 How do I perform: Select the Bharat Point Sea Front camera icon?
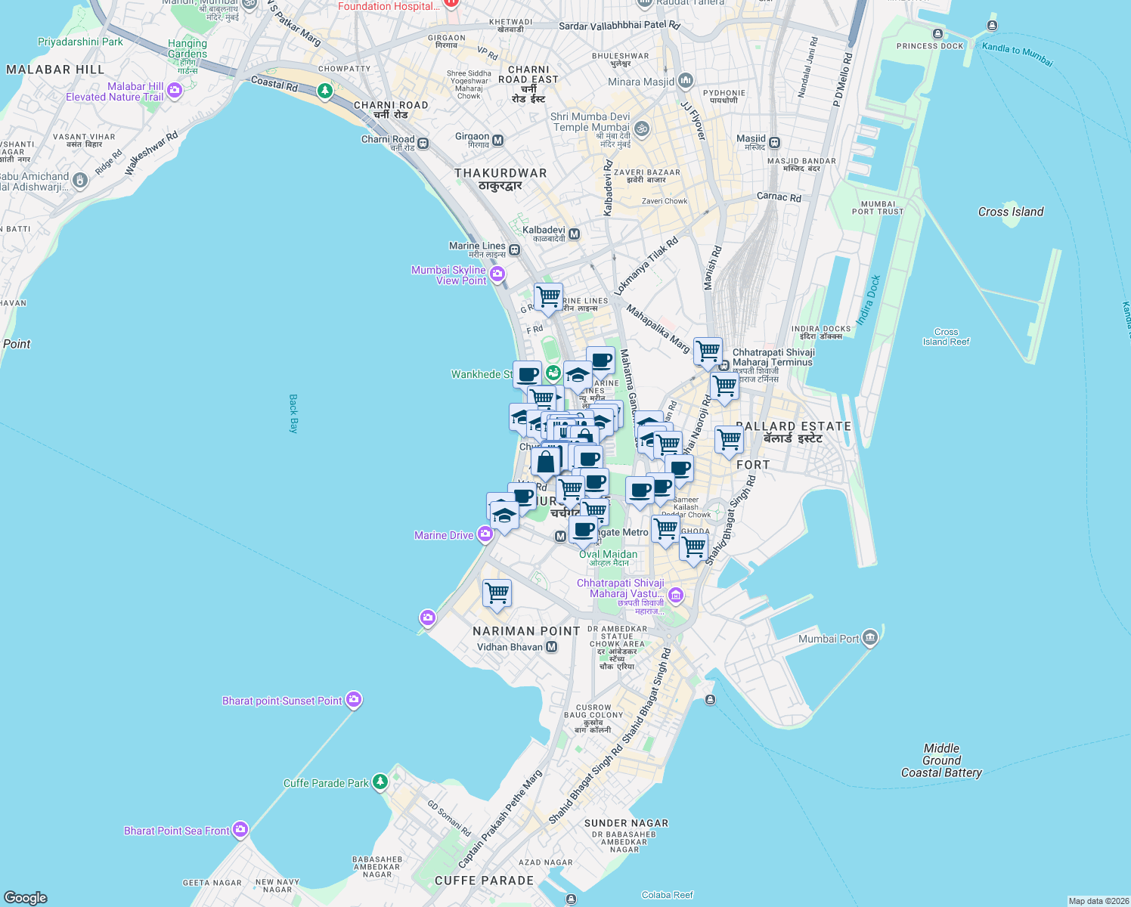click(240, 830)
